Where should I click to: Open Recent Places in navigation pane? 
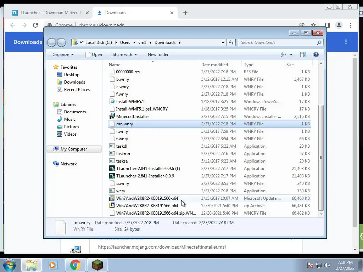coord(77,90)
